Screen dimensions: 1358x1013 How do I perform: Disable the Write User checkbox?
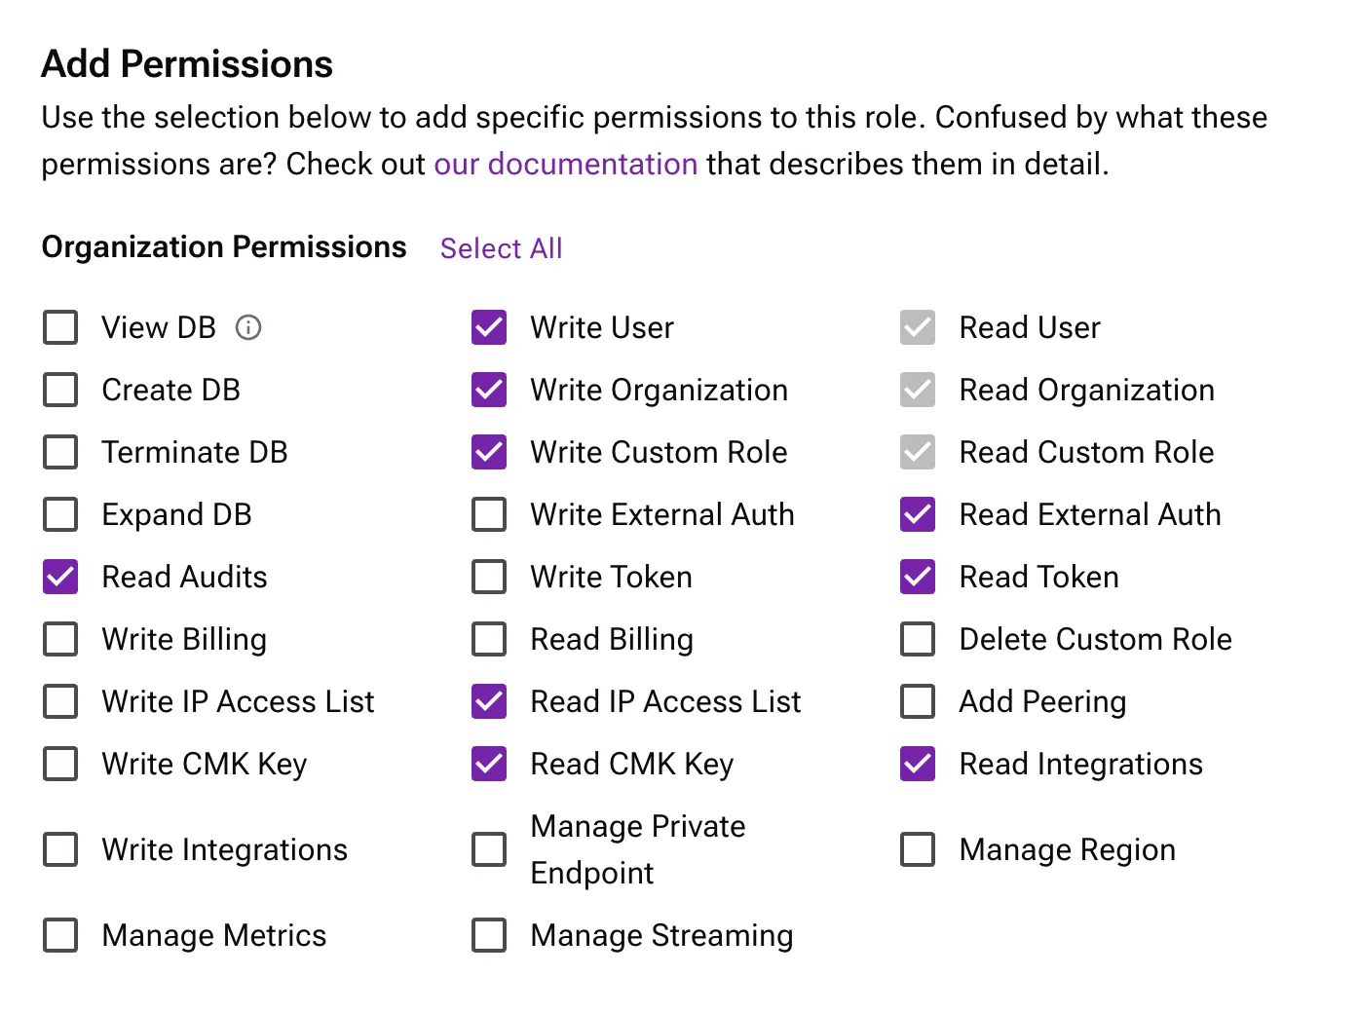click(x=489, y=327)
